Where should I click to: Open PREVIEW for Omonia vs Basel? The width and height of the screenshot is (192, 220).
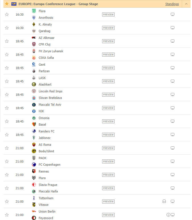pyautogui.click(x=108, y=121)
